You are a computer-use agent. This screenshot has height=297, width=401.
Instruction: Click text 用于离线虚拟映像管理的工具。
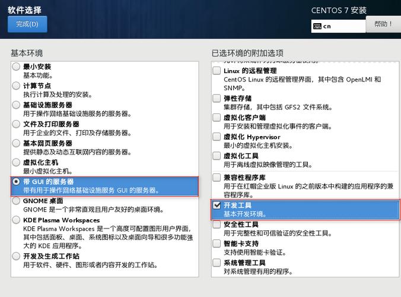pyautogui.click(x=268, y=165)
